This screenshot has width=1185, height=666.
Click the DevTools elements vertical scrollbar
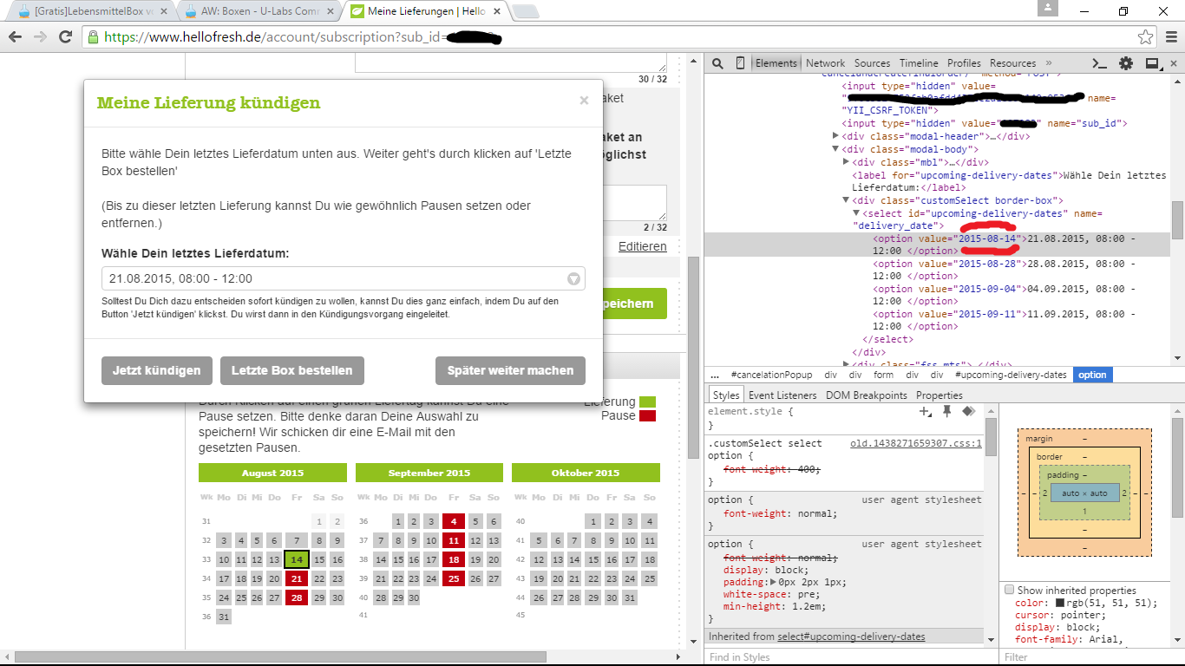[x=1177, y=219]
